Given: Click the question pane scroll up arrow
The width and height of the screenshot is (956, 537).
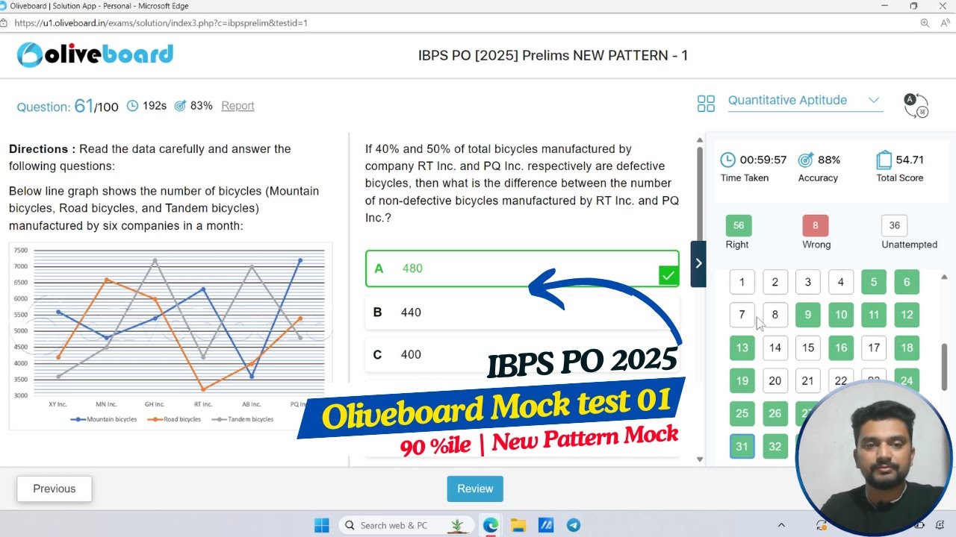Looking at the screenshot, I should [700, 139].
